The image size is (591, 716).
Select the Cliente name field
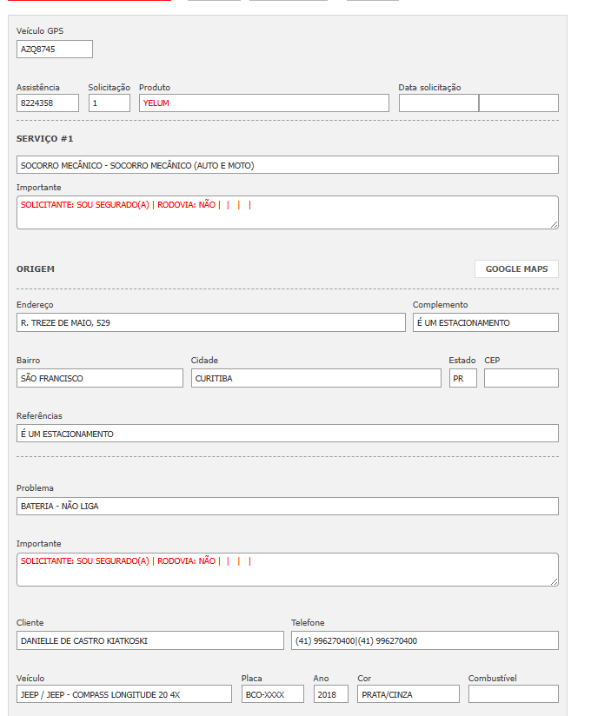point(149,640)
